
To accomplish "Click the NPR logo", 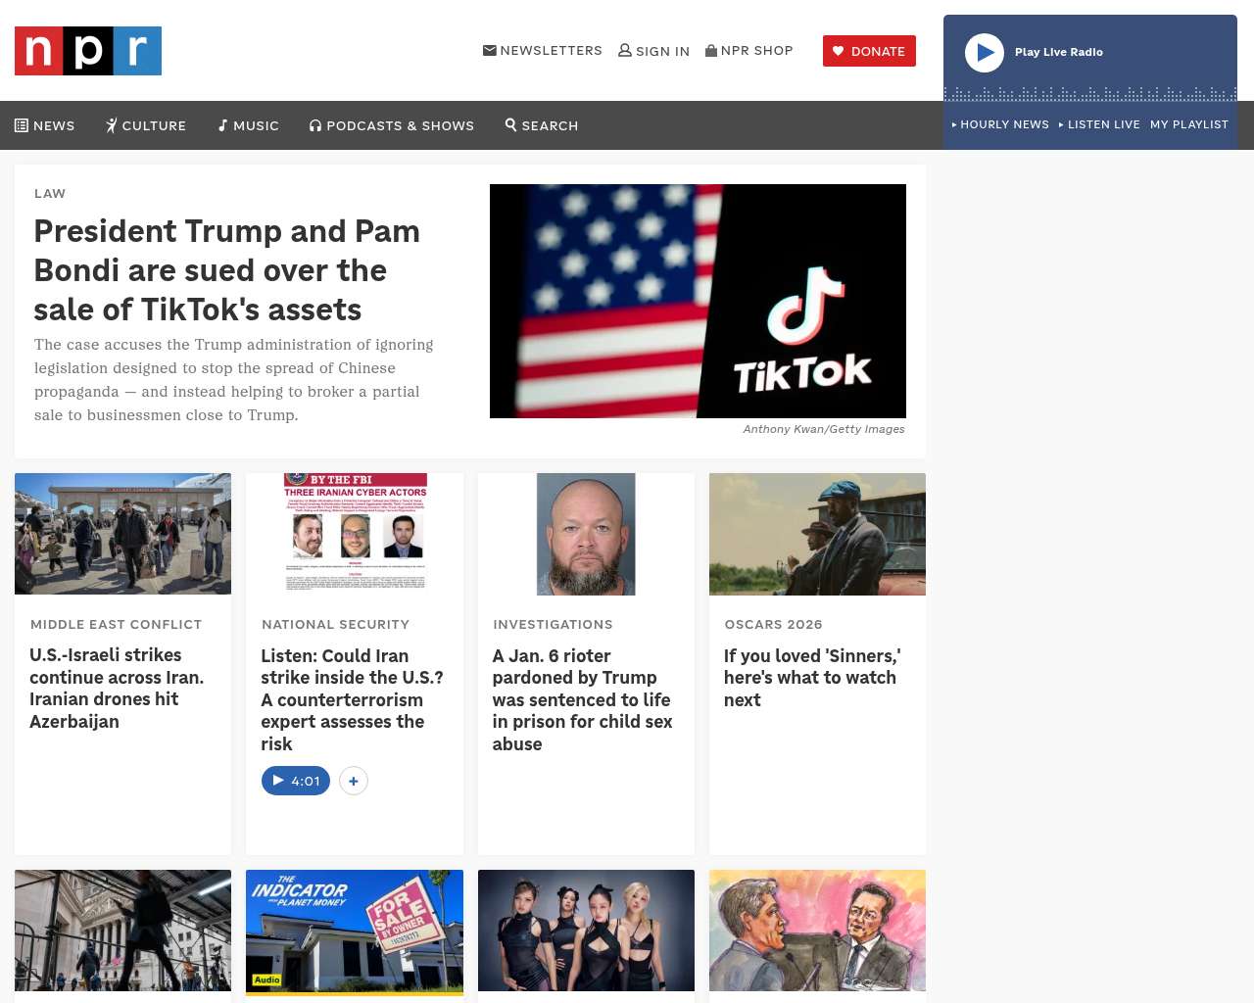I will [x=88, y=51].
